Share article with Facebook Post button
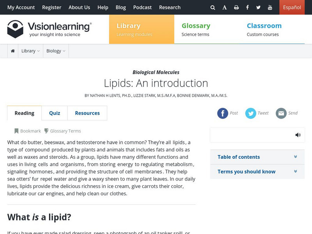Screen dimensions: 312x234 [223, 113]
